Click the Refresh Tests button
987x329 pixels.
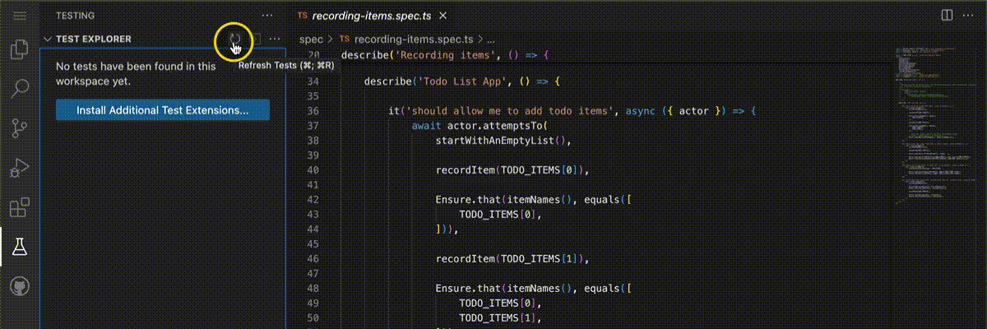pos(234,38)
